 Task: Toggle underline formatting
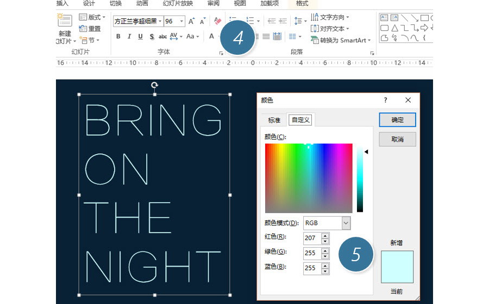[140, 37]
